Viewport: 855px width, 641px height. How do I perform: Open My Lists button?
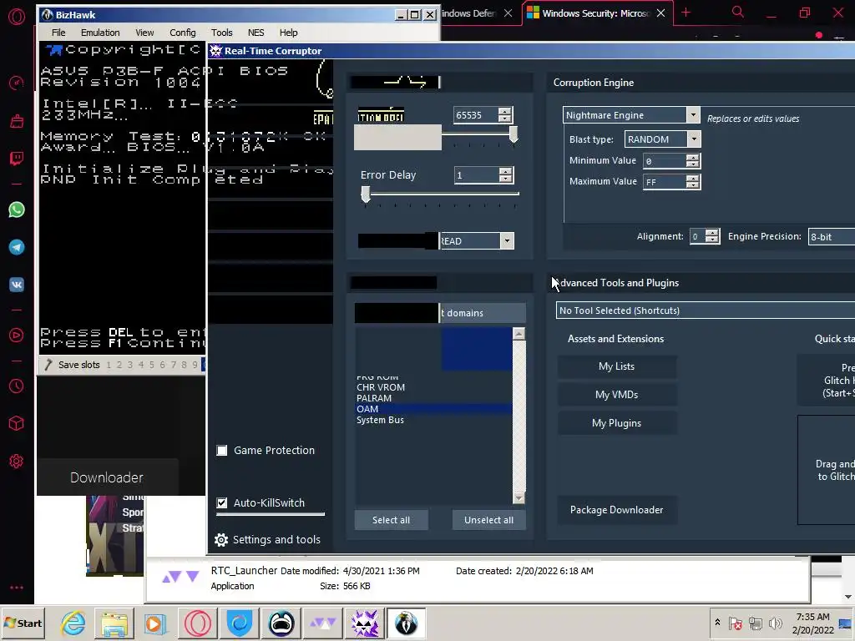pos(617,366)
